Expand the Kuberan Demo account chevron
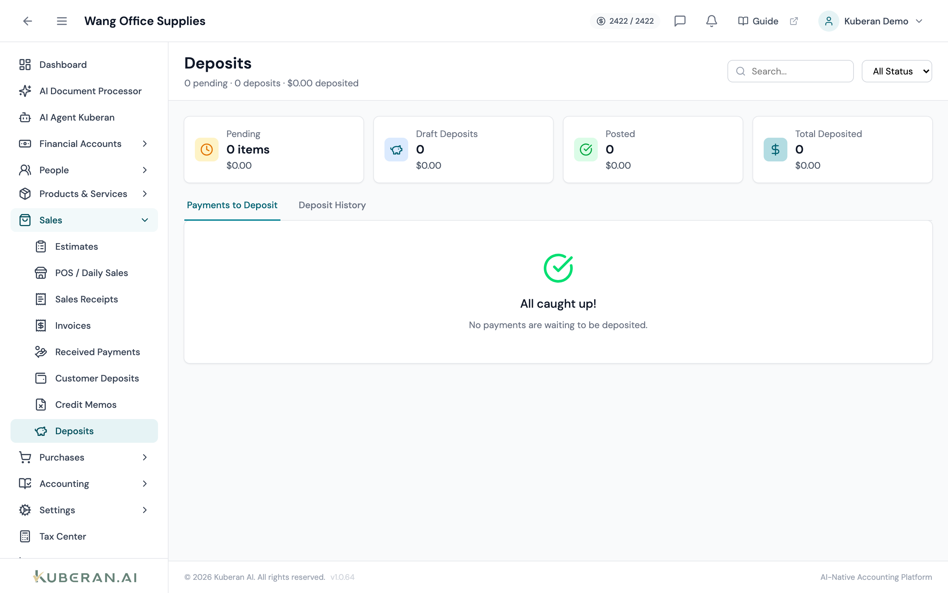 [919, 21]
